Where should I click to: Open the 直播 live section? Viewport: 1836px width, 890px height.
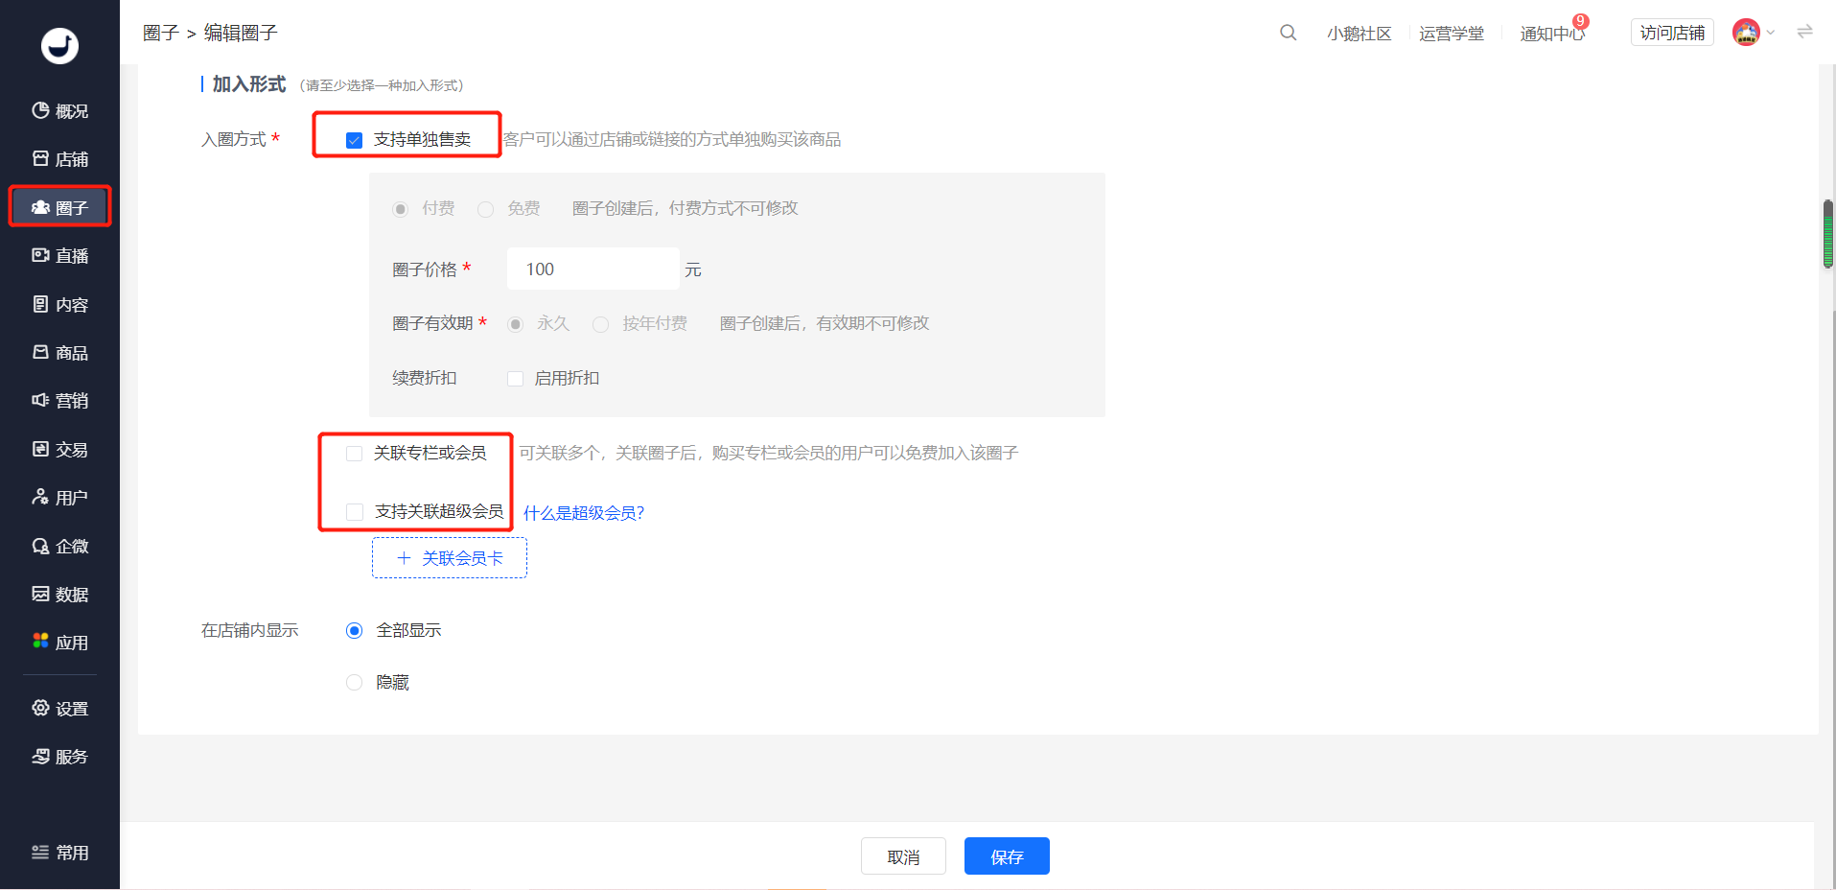point(59,256)
